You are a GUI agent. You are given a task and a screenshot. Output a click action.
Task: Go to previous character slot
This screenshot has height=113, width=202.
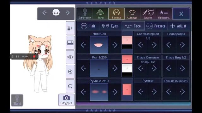(x=45, y=13)
